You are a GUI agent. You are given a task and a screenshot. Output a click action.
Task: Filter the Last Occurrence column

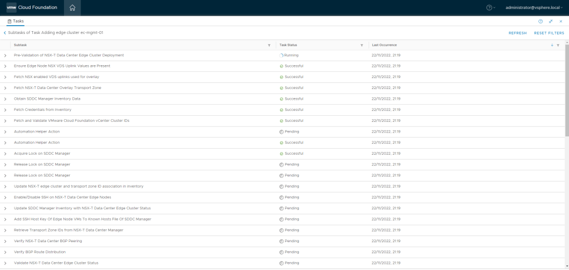point(558,45)
